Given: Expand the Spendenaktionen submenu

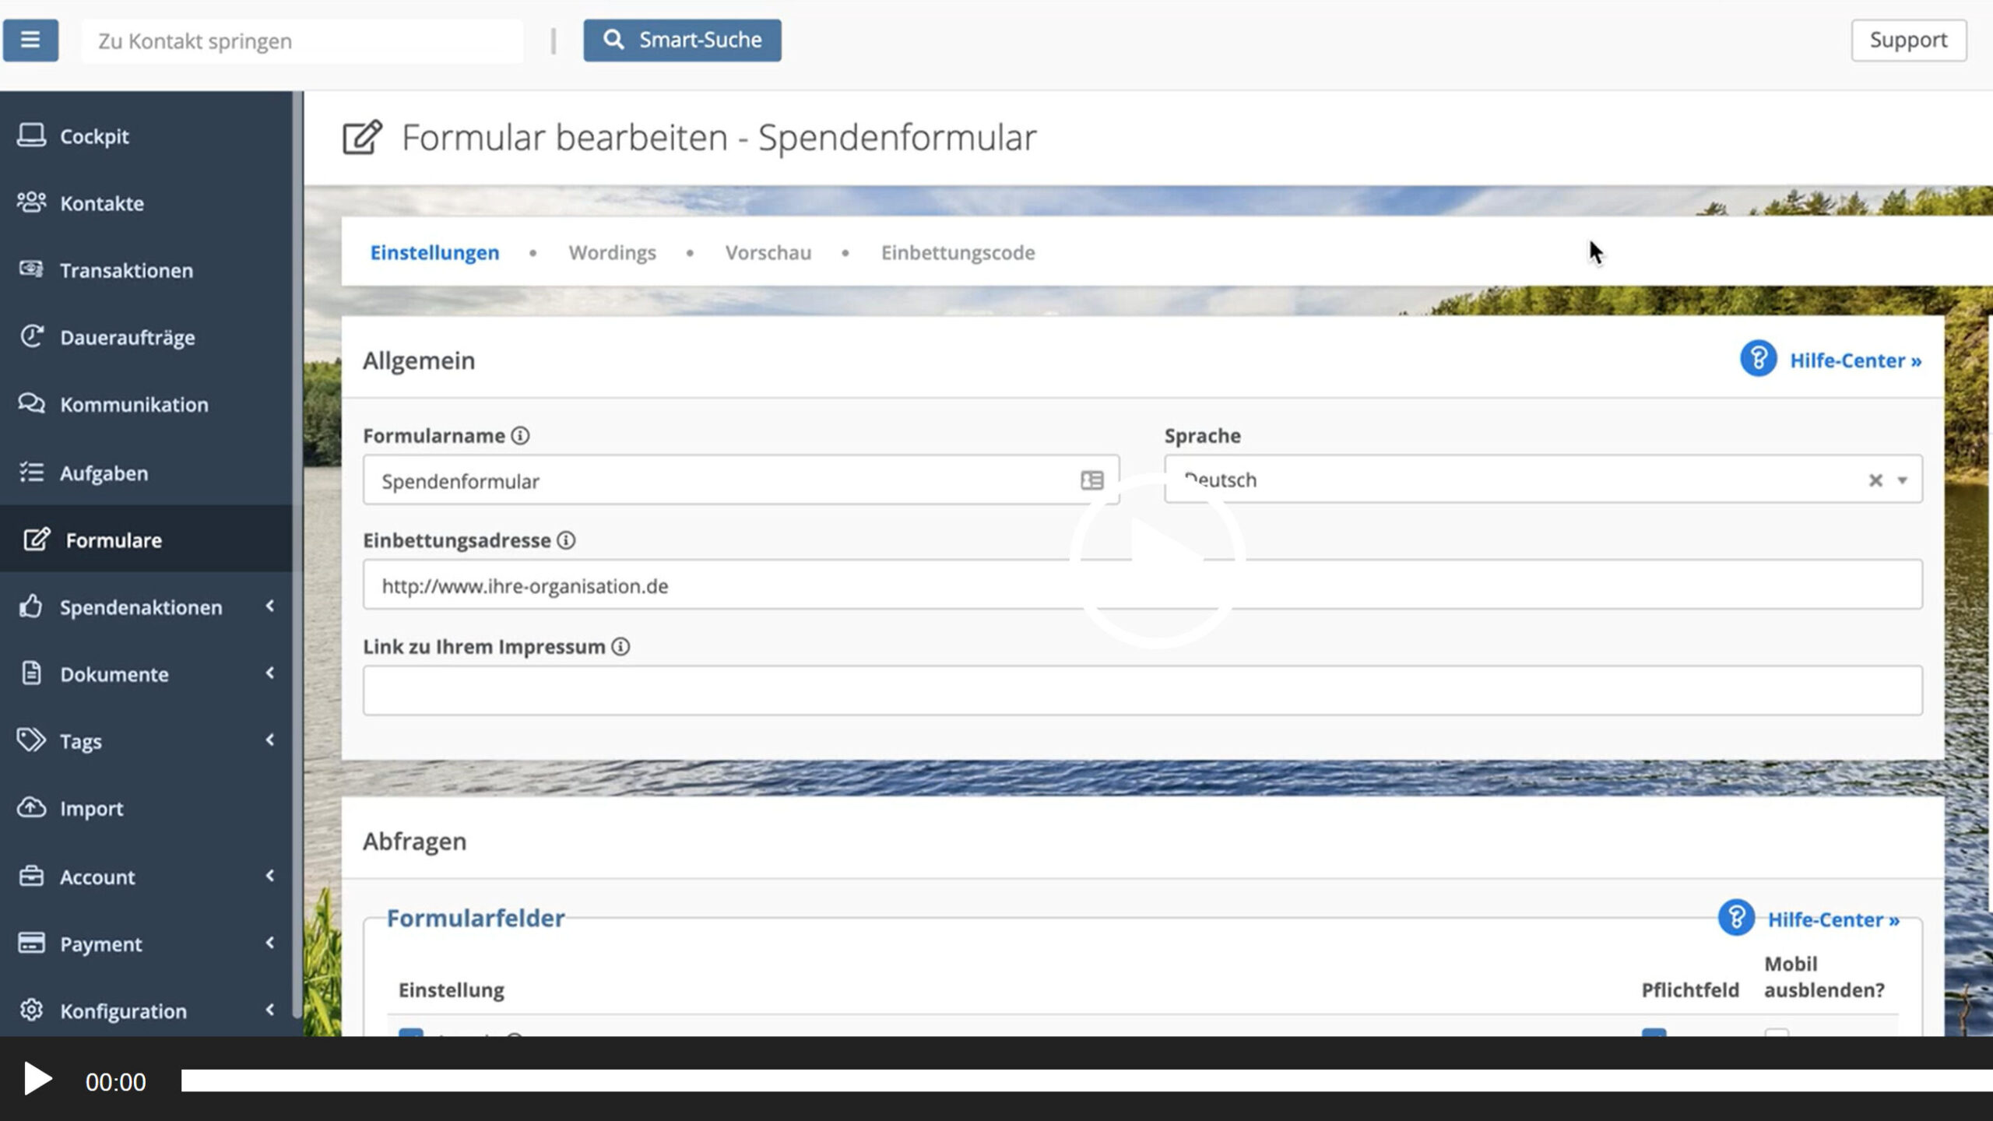Looking at the screenshot, I should click(269, 606).
